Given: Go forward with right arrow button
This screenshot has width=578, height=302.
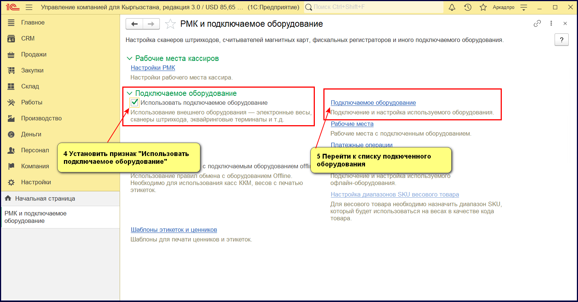Looking at the screenshot, I should 151,24.
